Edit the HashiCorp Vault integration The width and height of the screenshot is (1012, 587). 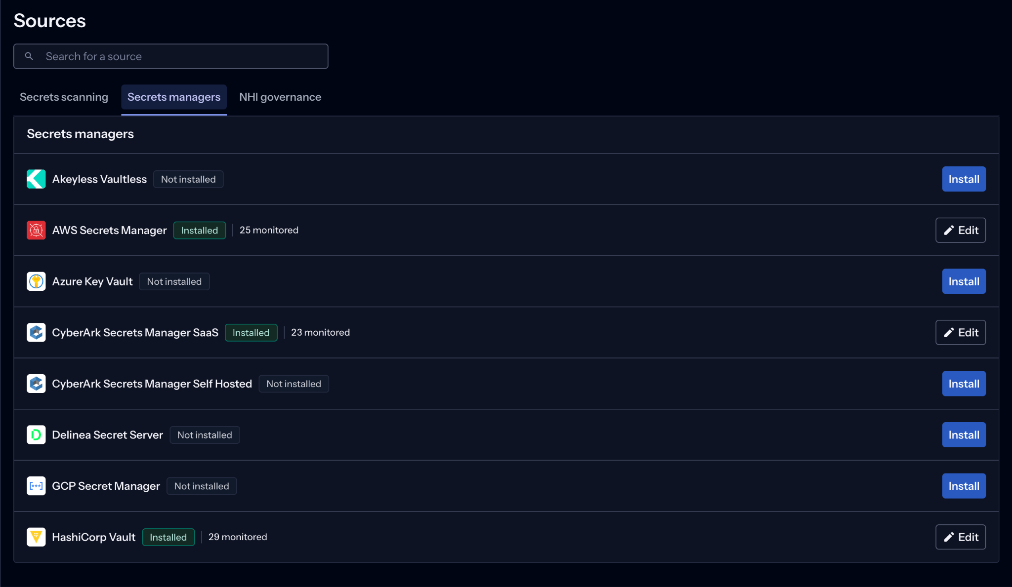pos(961,537)
